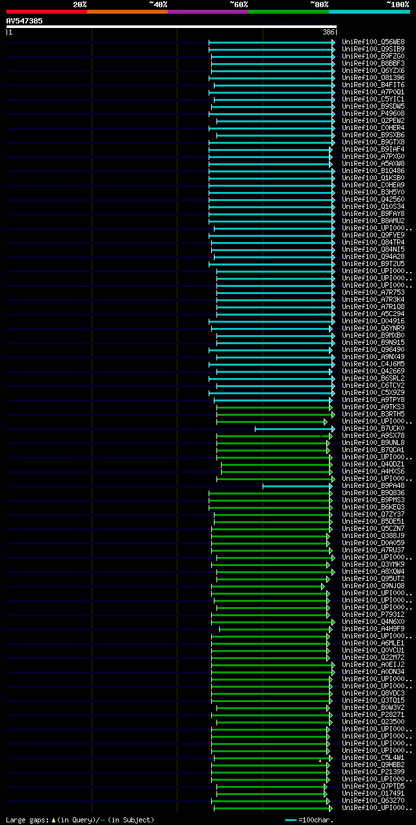Screen dimensions: 416x825
Task: Select UniRef100_Q9HBB2 label
Action: pos(374,764)
